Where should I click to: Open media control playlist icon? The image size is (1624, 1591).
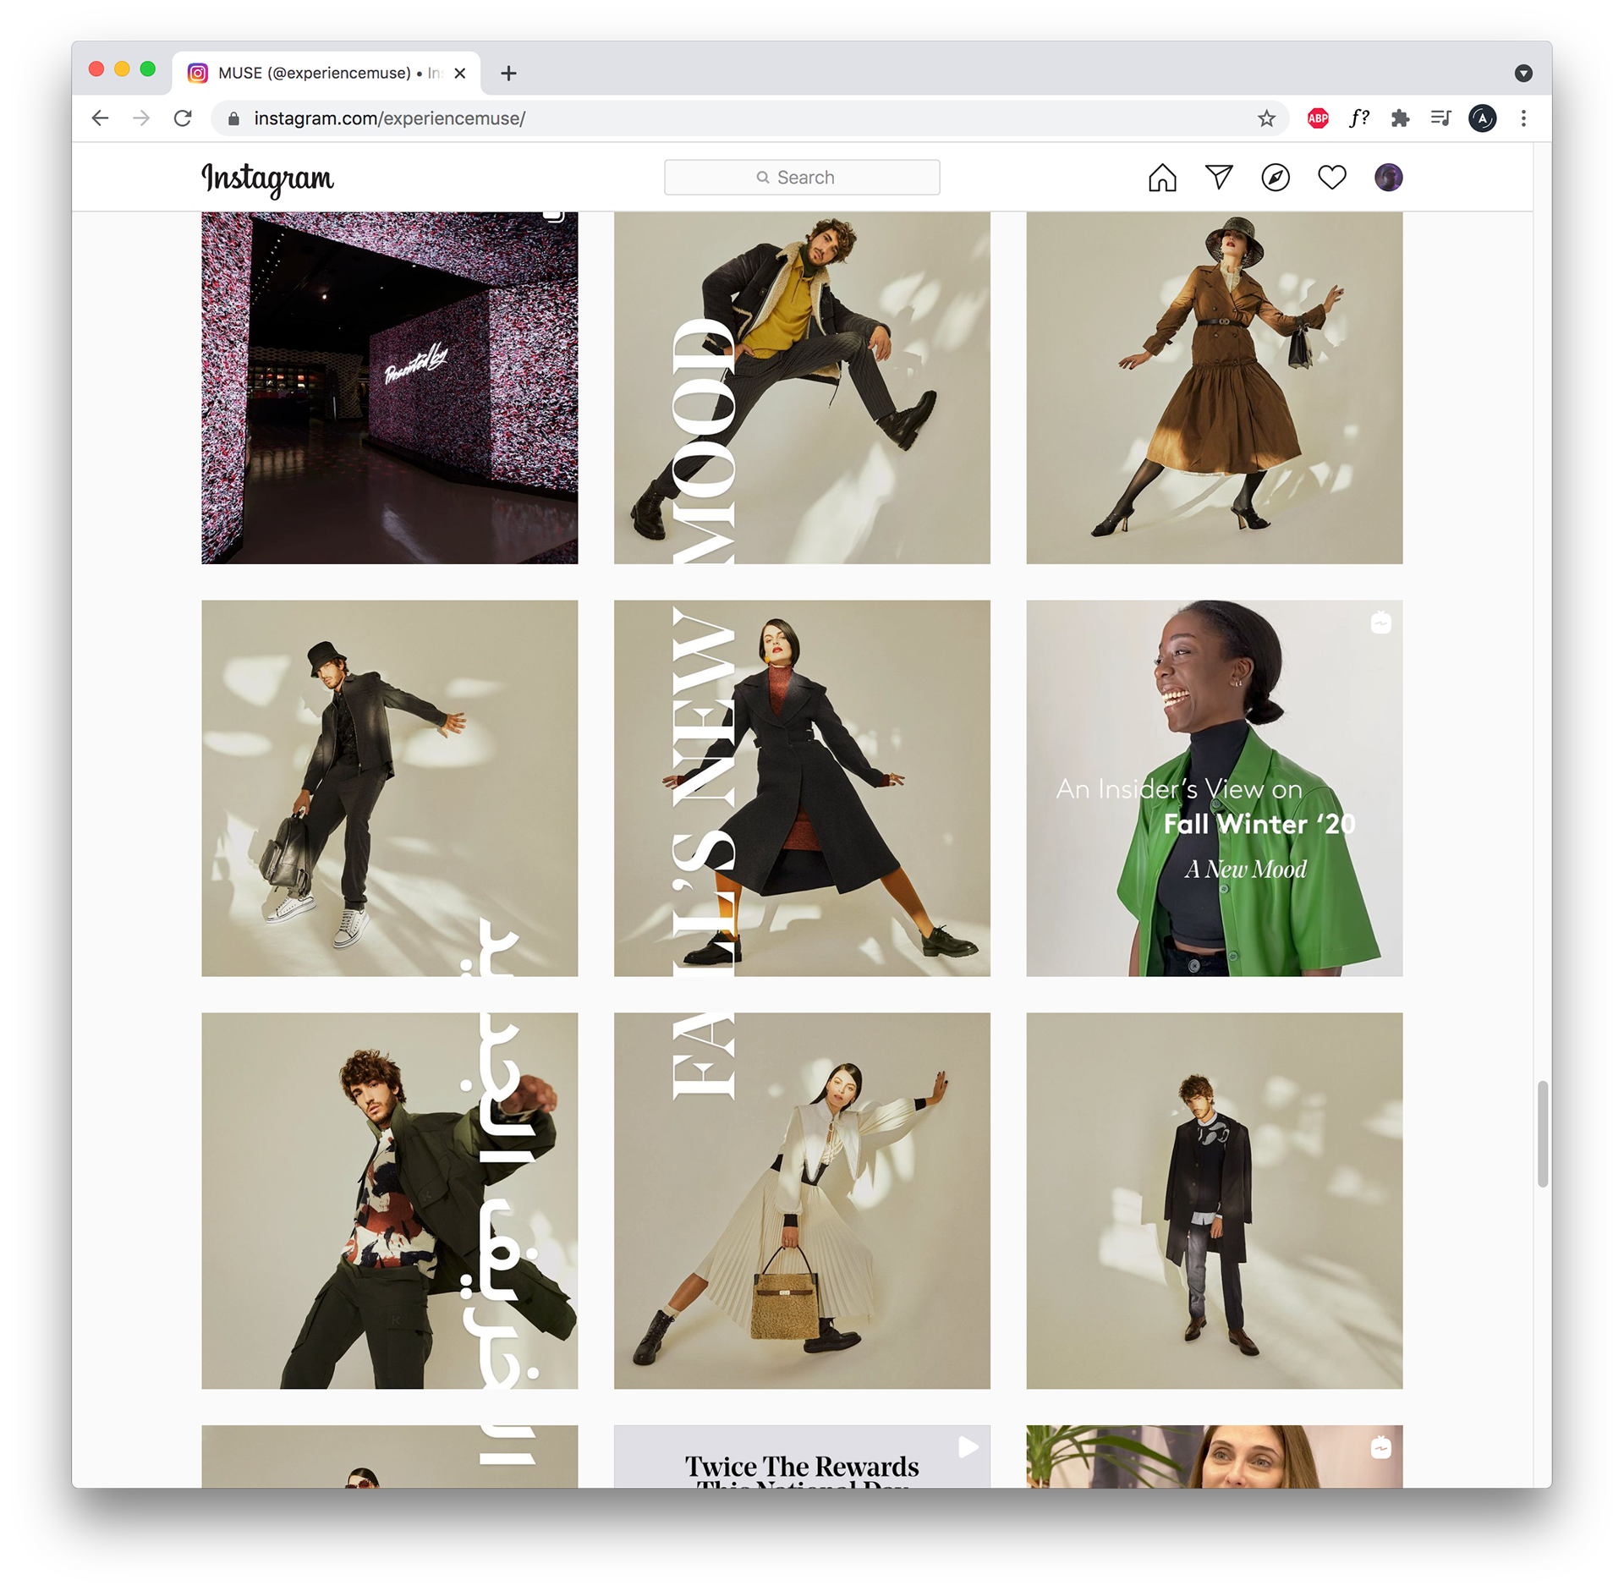click(x=1441, y=118)
